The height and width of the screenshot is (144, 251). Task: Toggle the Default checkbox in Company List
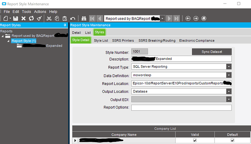(x=232, y=140)
